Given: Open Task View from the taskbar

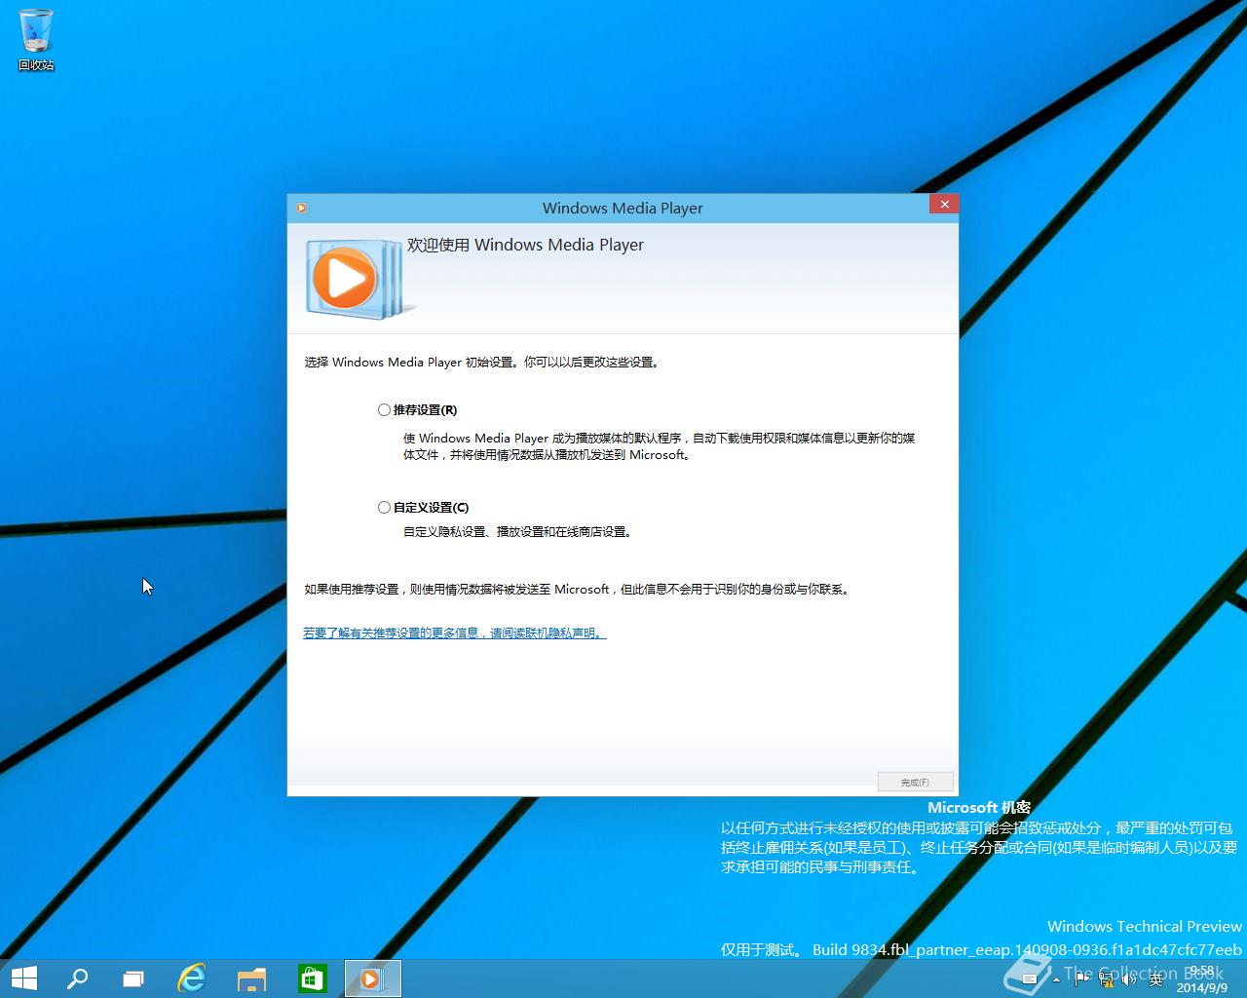Looking at the screenshot, I should [x=133, y=979].
